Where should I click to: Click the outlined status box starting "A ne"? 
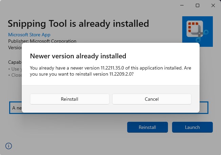click(x=15, y=108)
